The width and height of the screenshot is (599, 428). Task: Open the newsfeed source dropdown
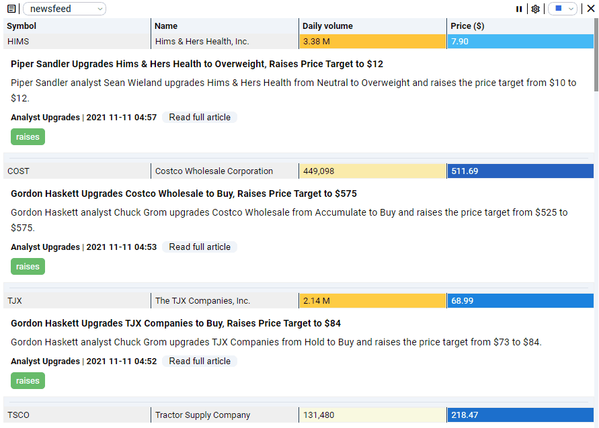64,9
